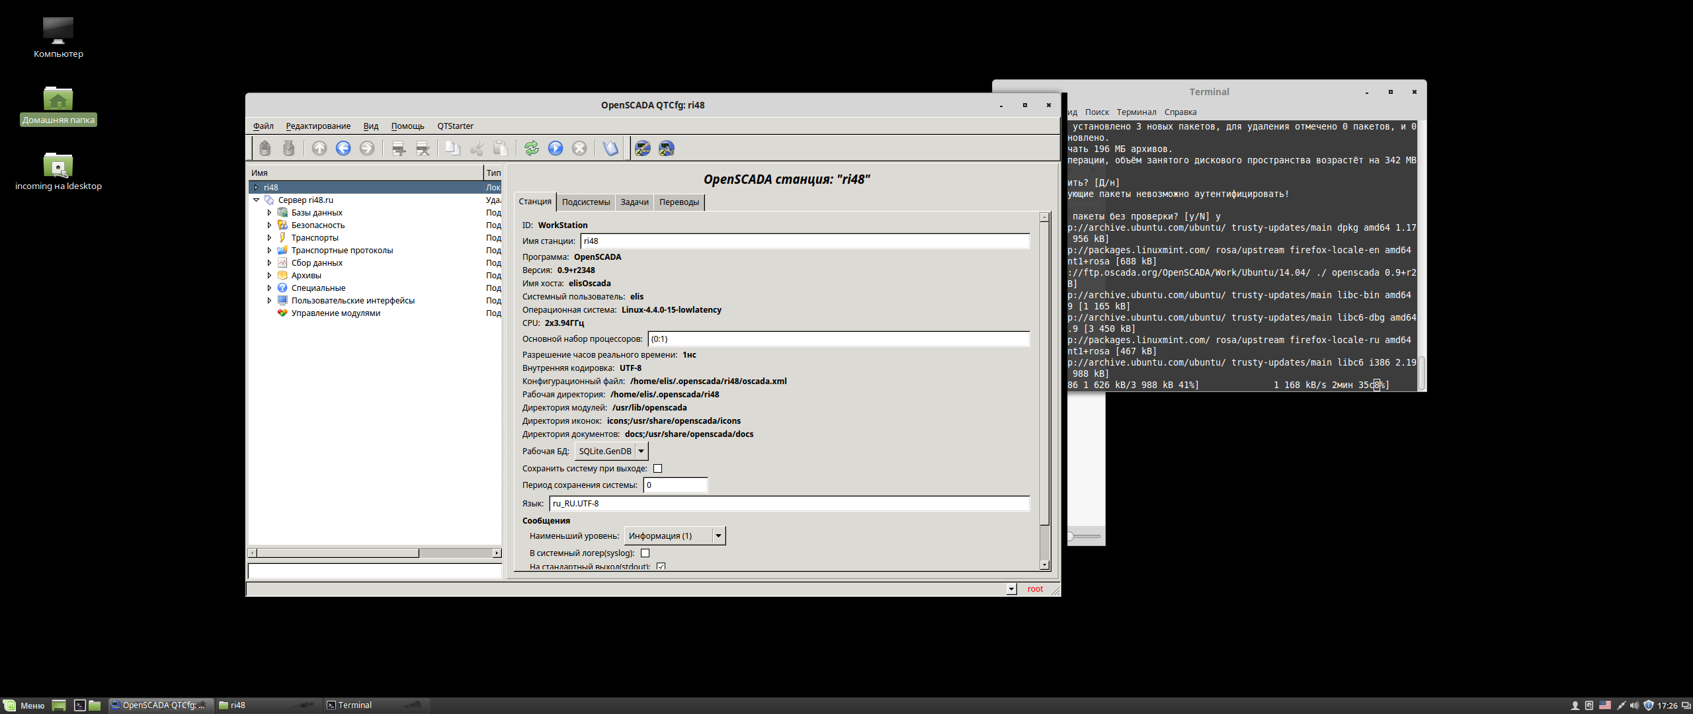Click the blue Back arrow toolbar icon

pyautogui.click(x=343, y=148)
